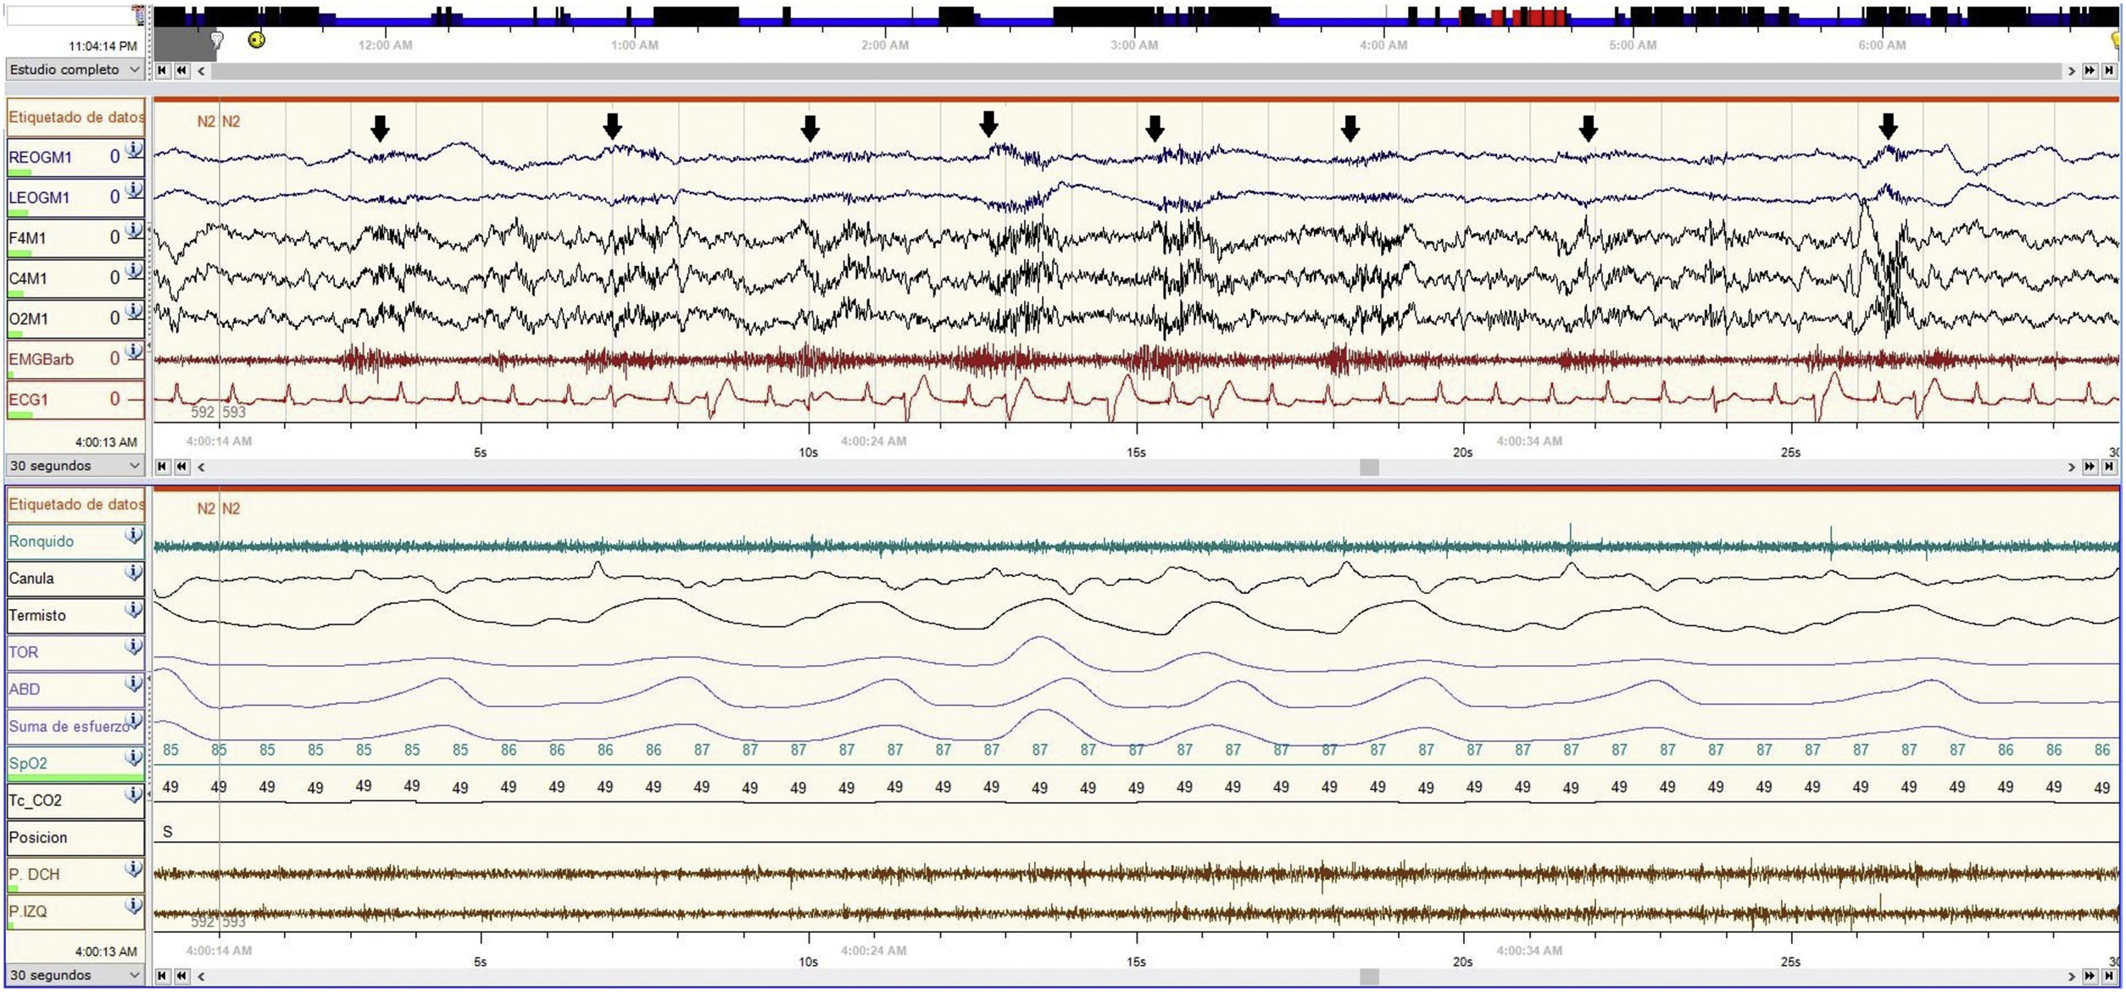Expand the bottom 30 segundos time-scale dropdown

coord(74,975)
